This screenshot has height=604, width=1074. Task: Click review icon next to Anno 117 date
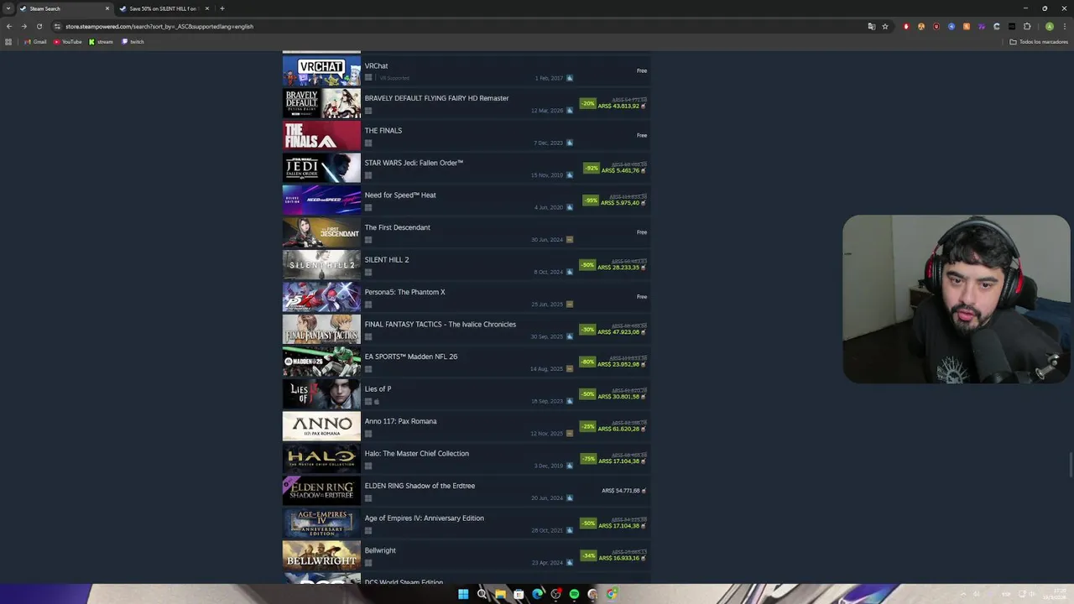pos(570,434)
